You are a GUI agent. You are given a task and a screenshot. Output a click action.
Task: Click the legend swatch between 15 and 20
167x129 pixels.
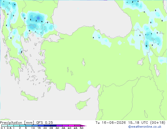tap(41, 126)
